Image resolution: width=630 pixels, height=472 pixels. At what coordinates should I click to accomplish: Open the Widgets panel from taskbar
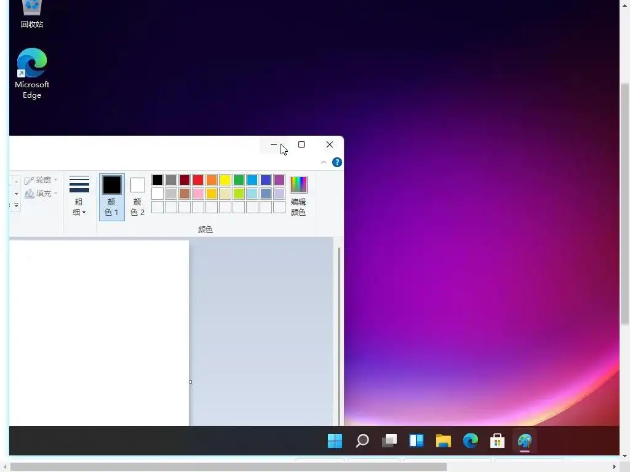pyautogui.click(x=417, y=441)
